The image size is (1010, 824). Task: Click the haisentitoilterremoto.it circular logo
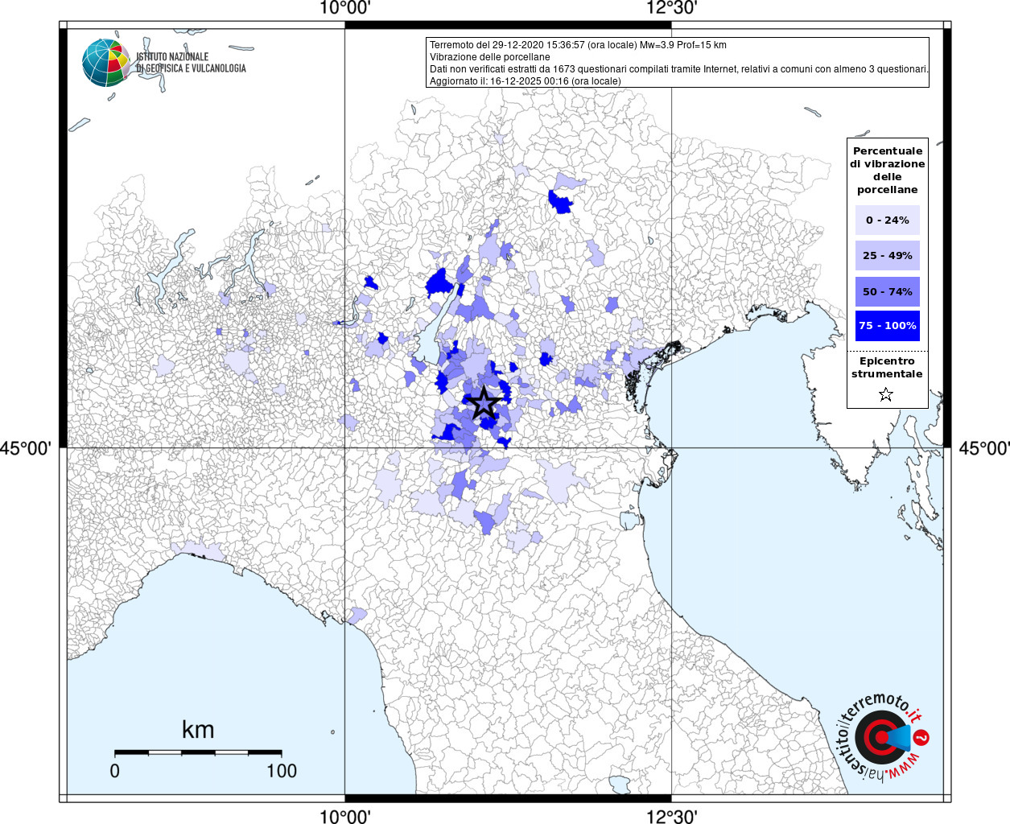coord(882,737)
